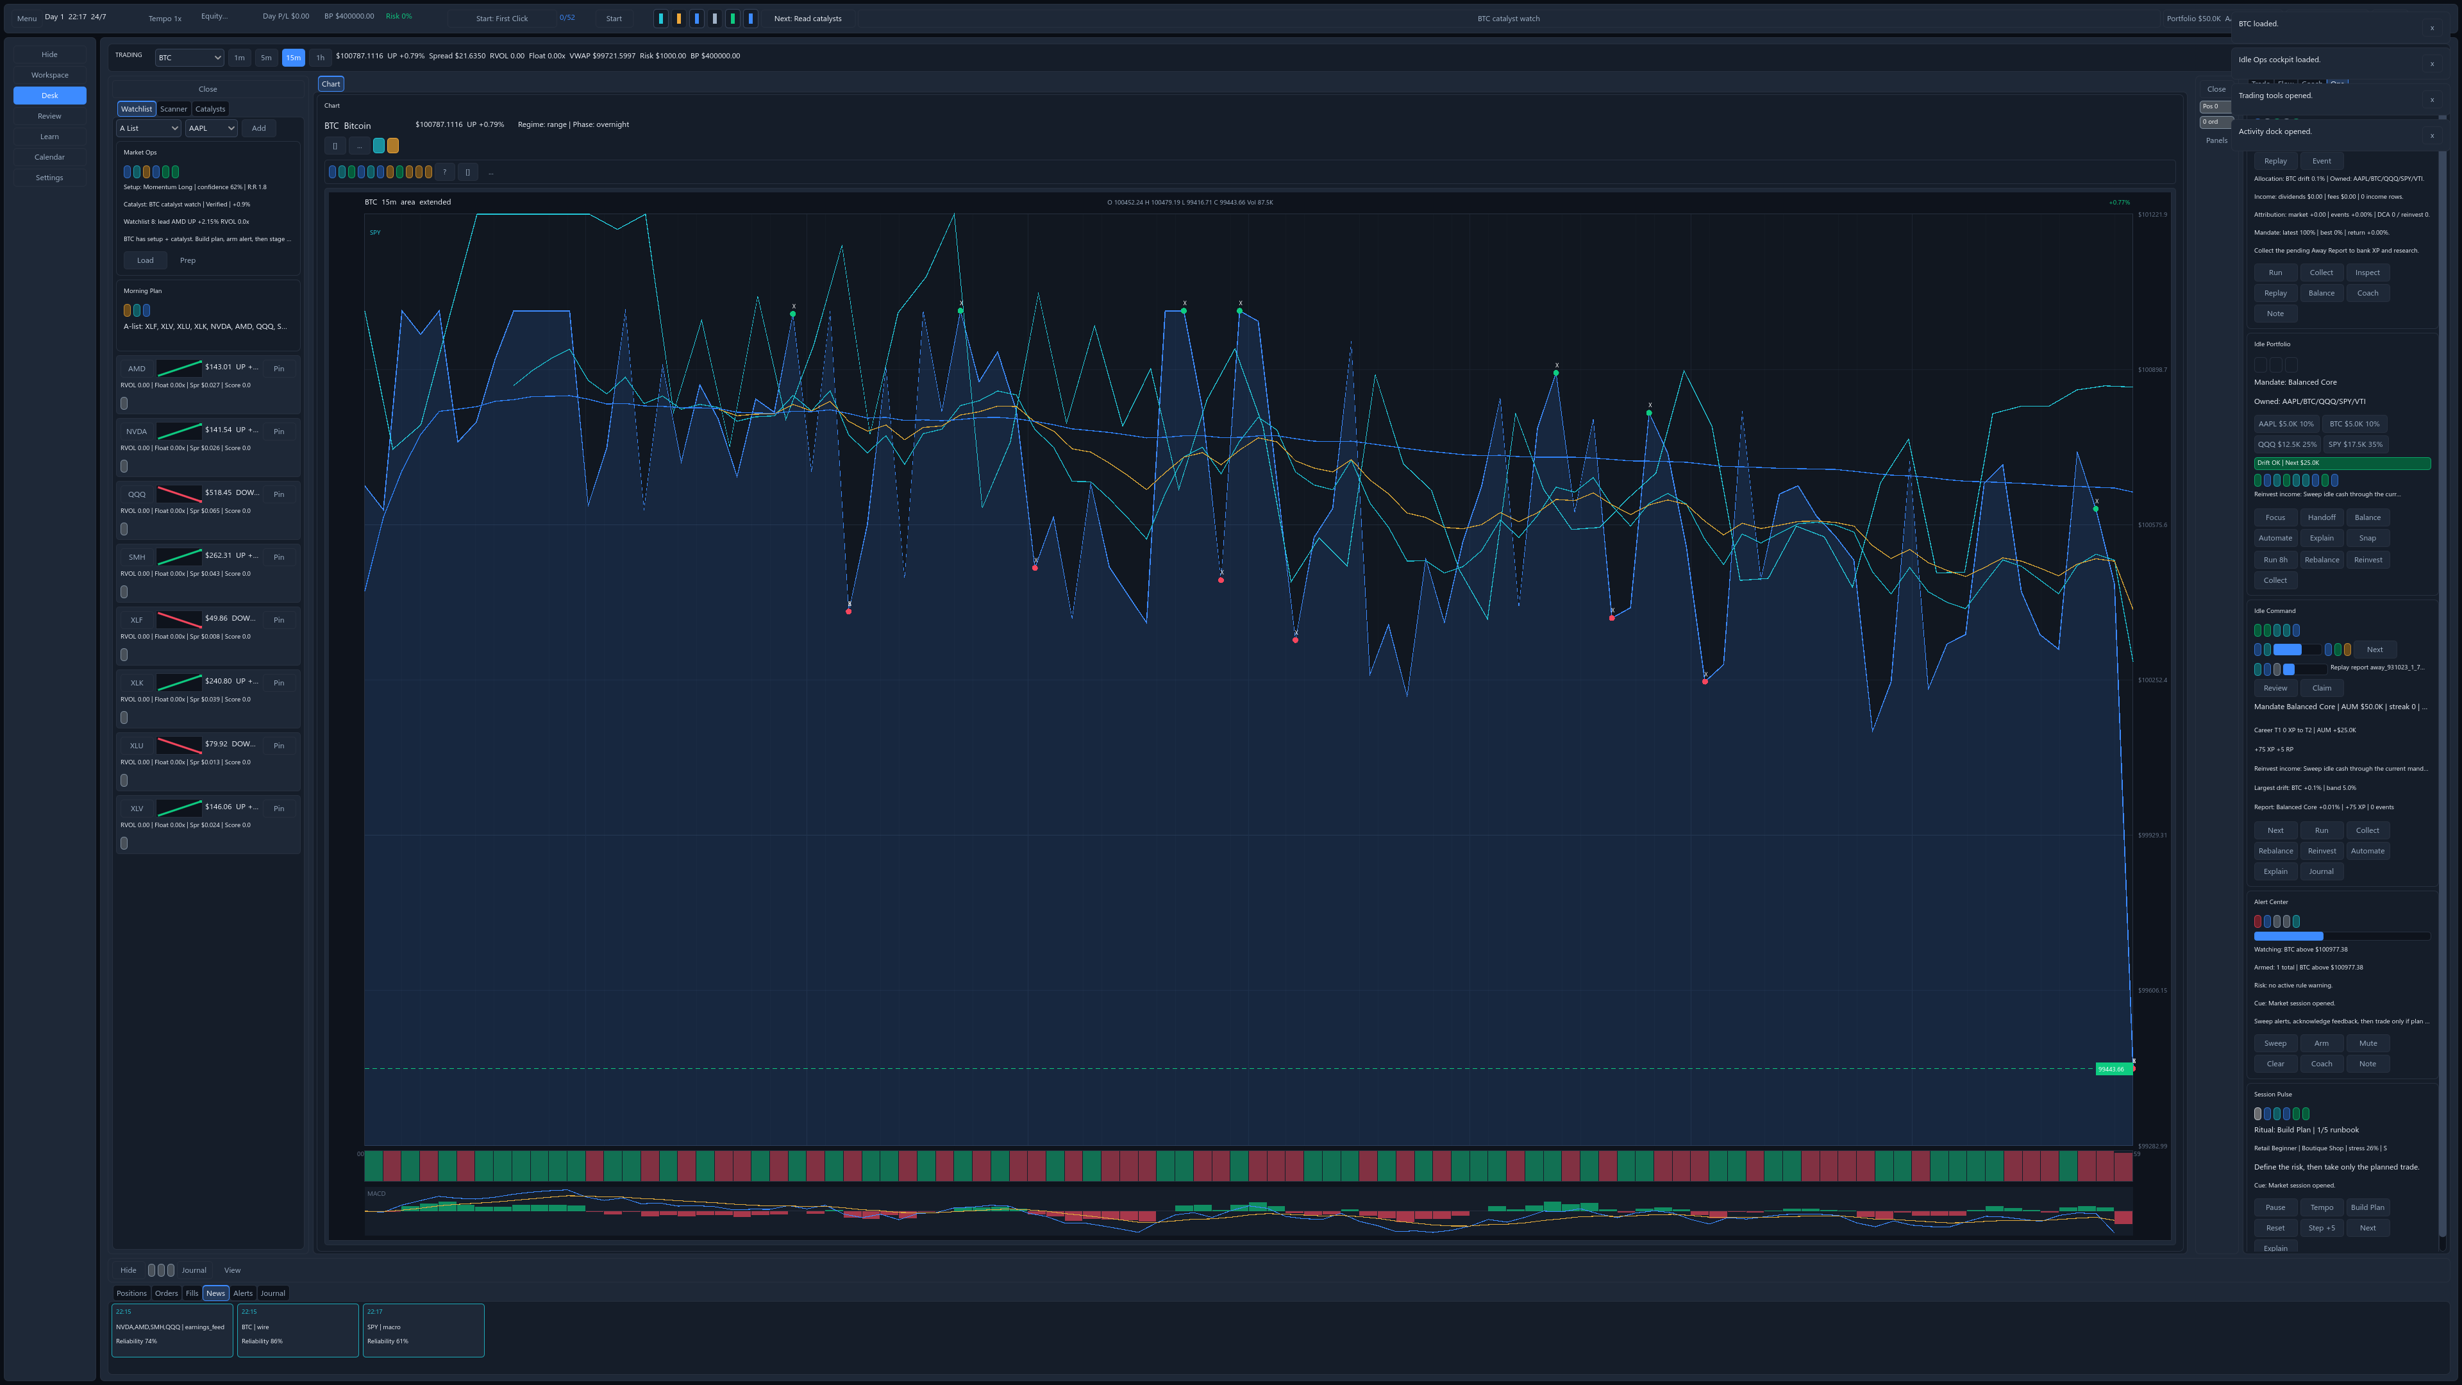Toggle the gray pill under XLK watchlist row

coord(124,718)
